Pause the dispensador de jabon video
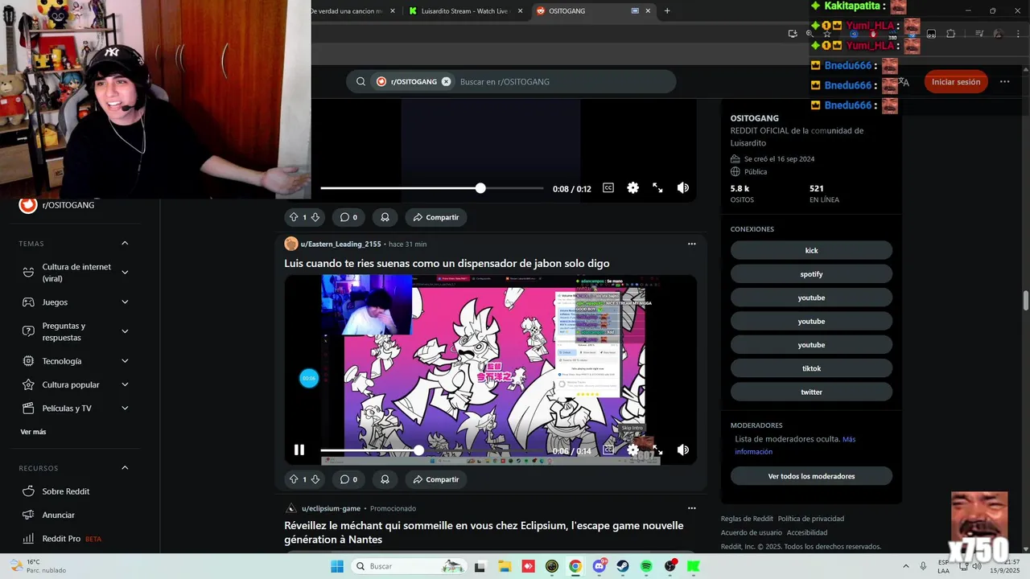This screenshot has height=579, width=1030. [299, 450]
